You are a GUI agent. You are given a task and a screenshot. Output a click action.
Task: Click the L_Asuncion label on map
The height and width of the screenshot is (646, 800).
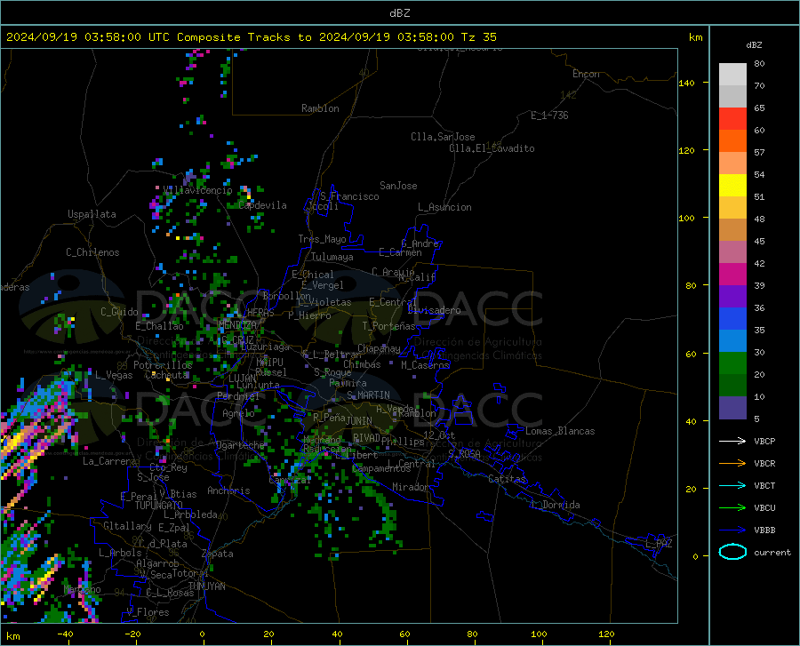(x=444, y=207)
